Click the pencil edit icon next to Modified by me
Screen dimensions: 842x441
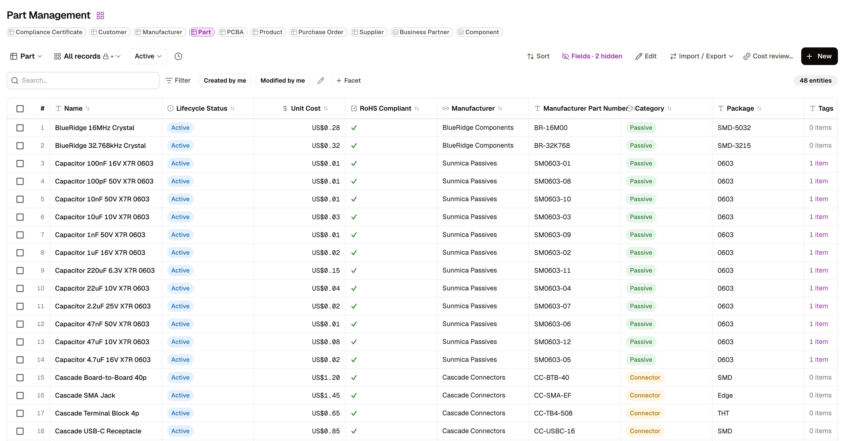pyautogui.click(x=321, y=80)
